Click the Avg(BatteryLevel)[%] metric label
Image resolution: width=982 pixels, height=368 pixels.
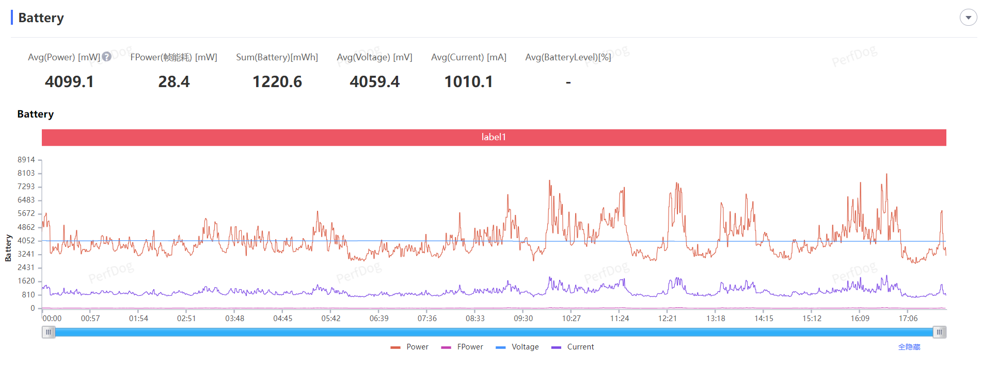[568, 57]
